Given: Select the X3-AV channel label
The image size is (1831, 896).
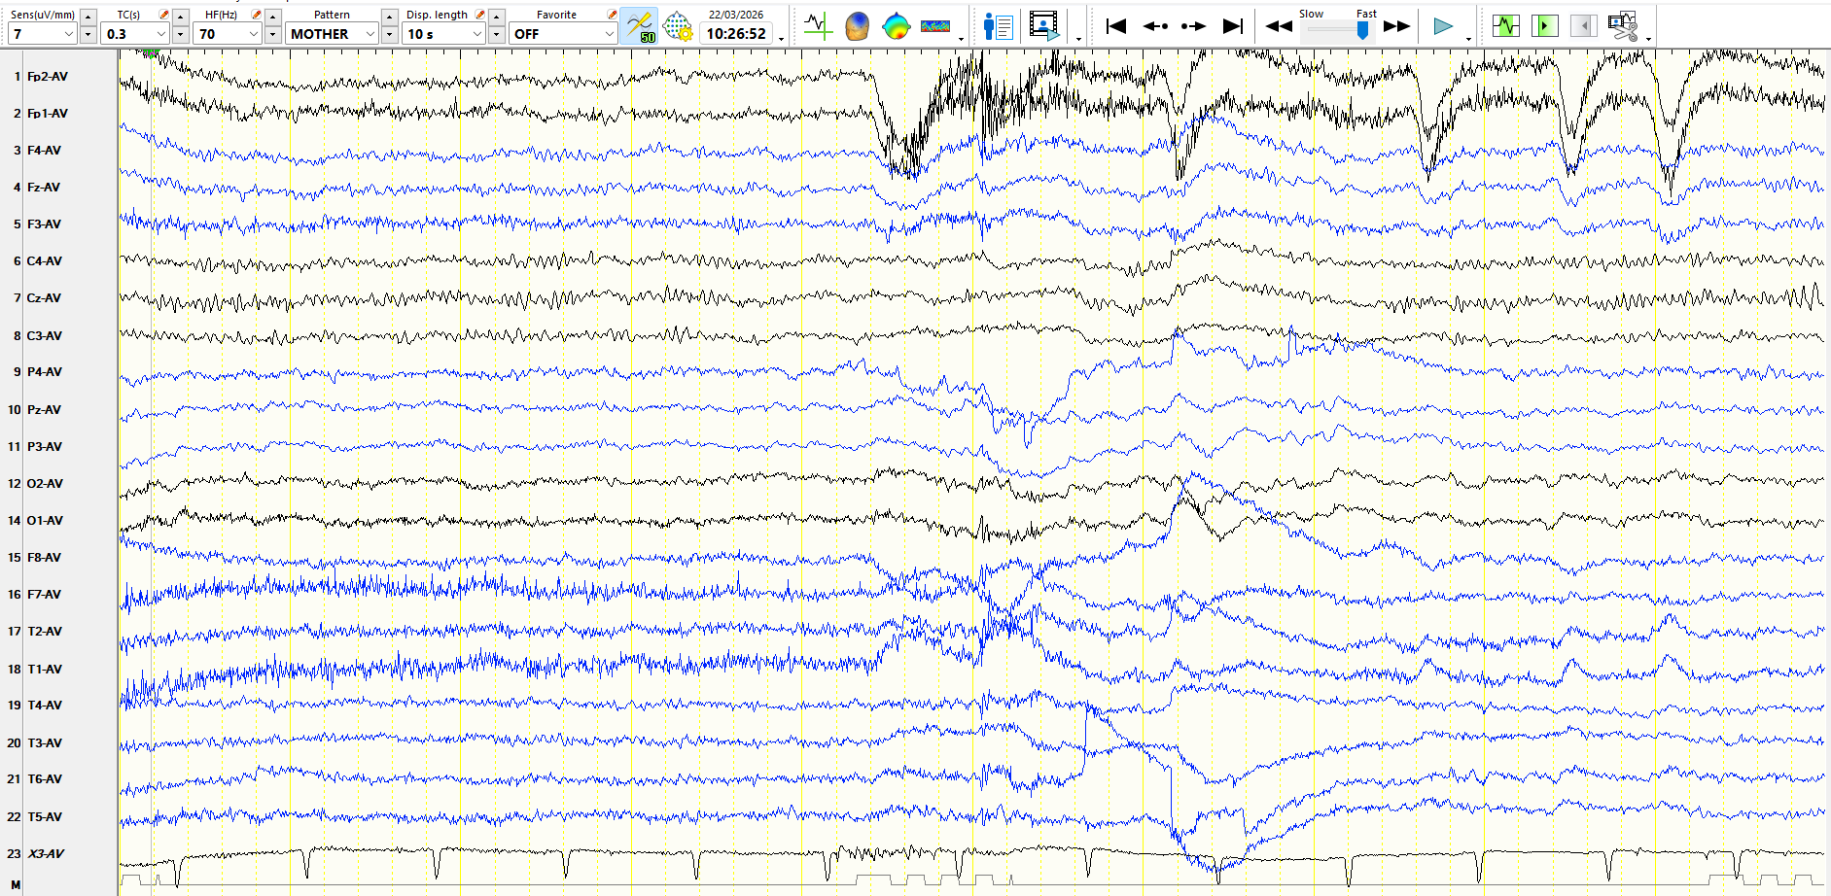Looking at the screenshot, I should tap(46, 854).
